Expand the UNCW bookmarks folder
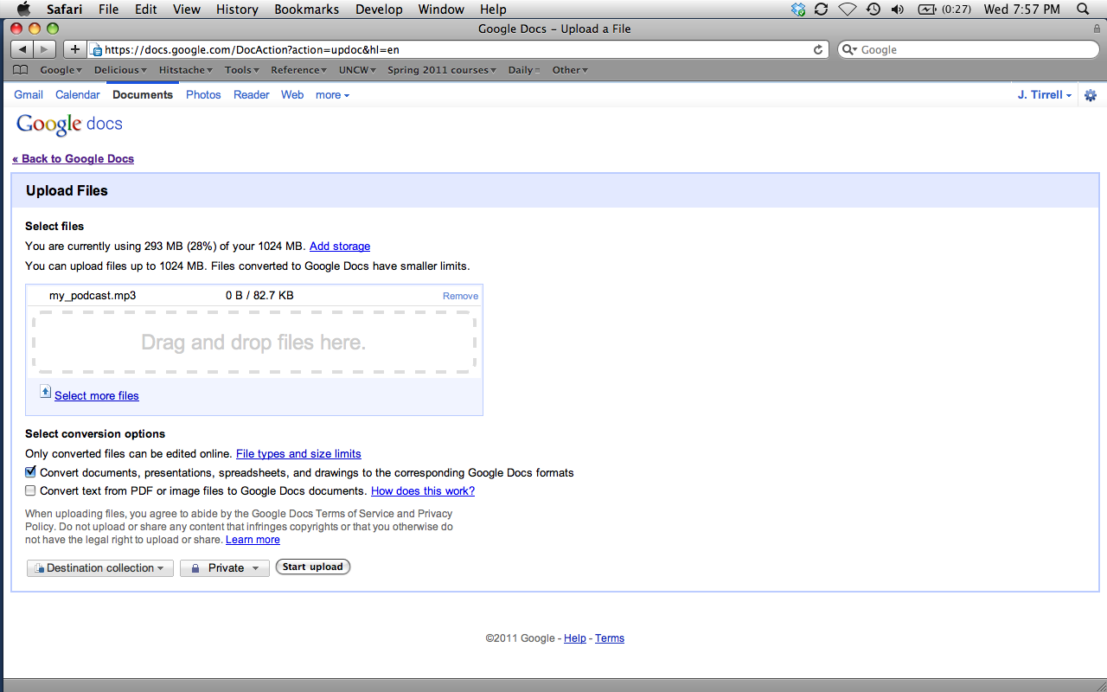 tap(357, 70)
